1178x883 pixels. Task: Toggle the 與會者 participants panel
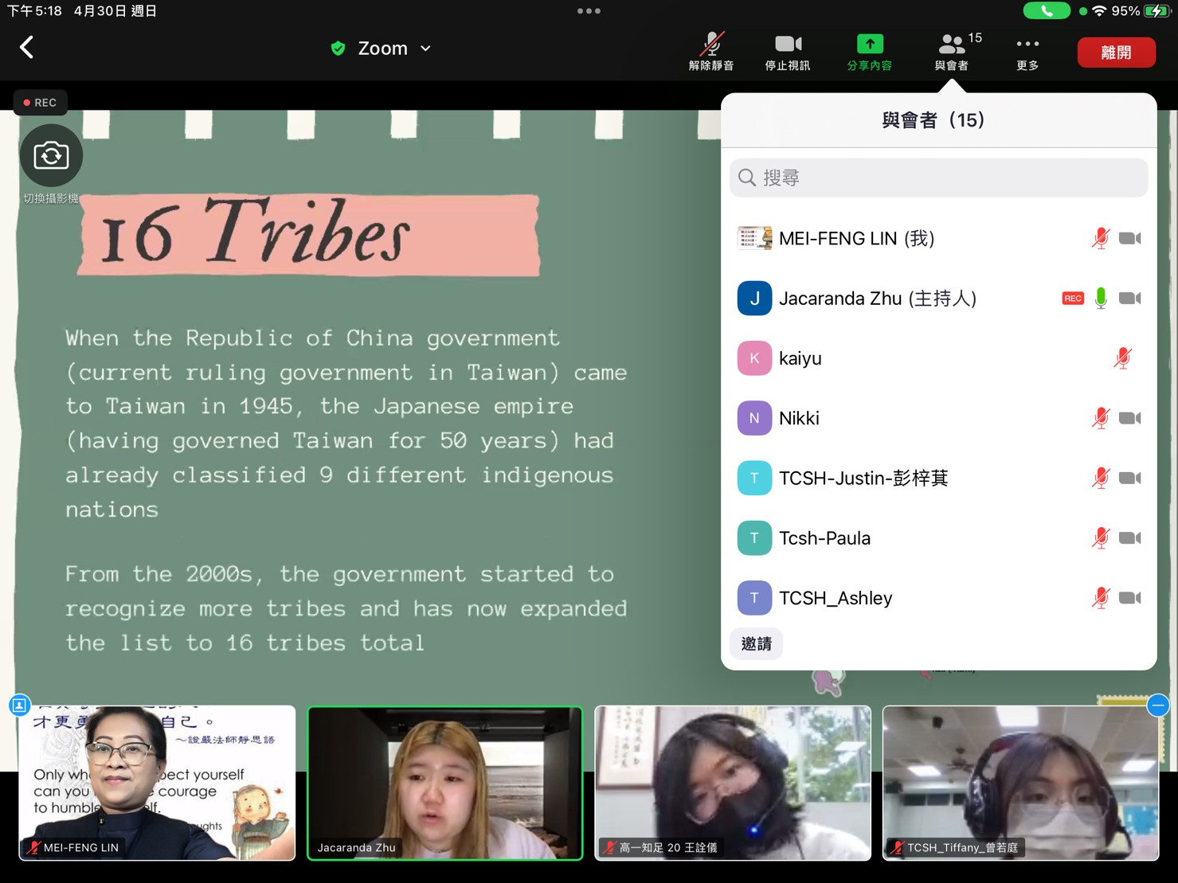point(952,52)
